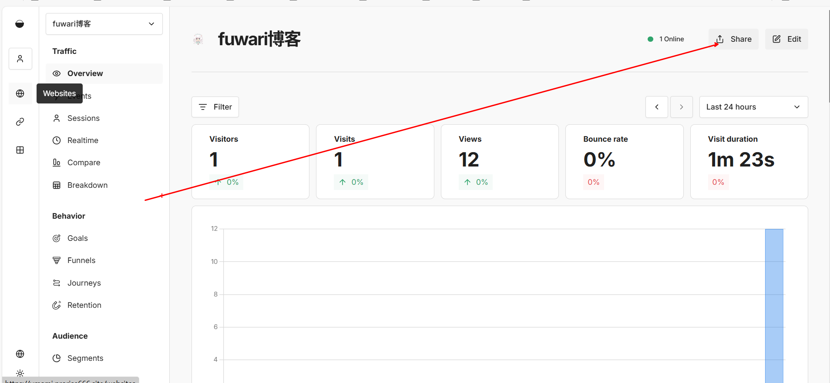830x383 pixels.
Task: Click the Share button
Action: coord(733,39)
